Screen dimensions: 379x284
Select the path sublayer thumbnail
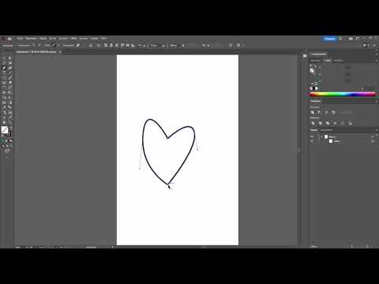(331, 141)
